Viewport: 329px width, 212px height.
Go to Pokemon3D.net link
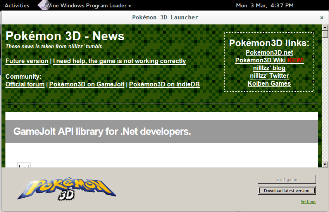(x=269, y=52)
